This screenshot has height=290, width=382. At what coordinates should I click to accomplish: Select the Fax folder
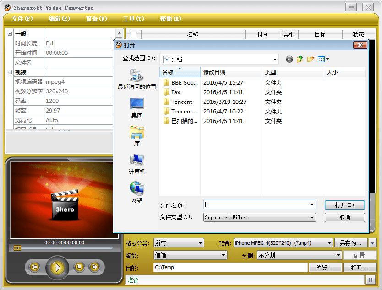[x=172, y=92]
